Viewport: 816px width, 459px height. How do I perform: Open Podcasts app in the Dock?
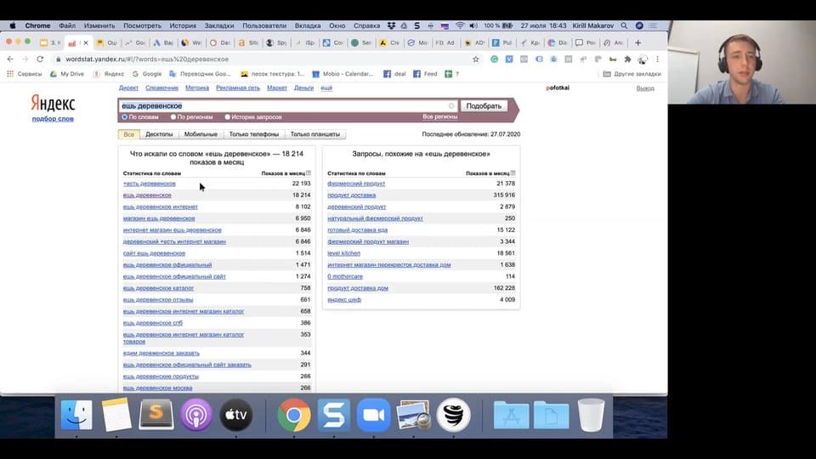point(196,415)
